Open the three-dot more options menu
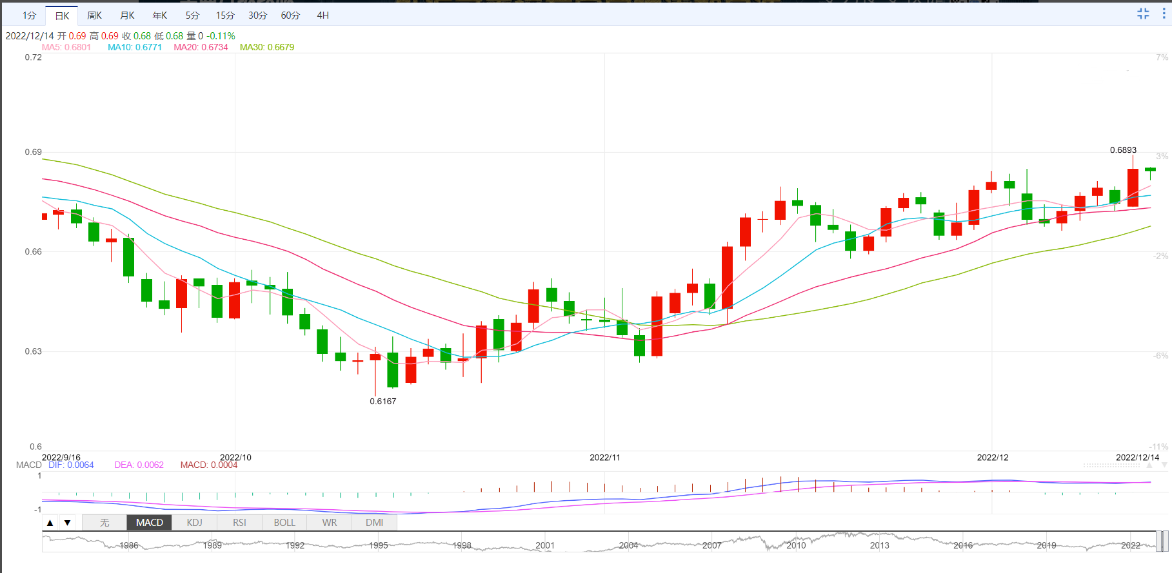Image resolution: width=1172 pixels, height=573 pixels. point(1164,14)
